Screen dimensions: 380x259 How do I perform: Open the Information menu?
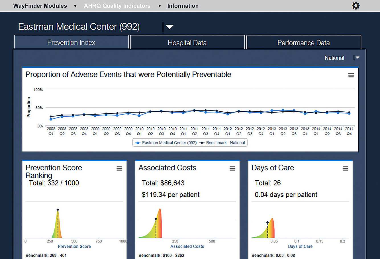coord(183,6)
